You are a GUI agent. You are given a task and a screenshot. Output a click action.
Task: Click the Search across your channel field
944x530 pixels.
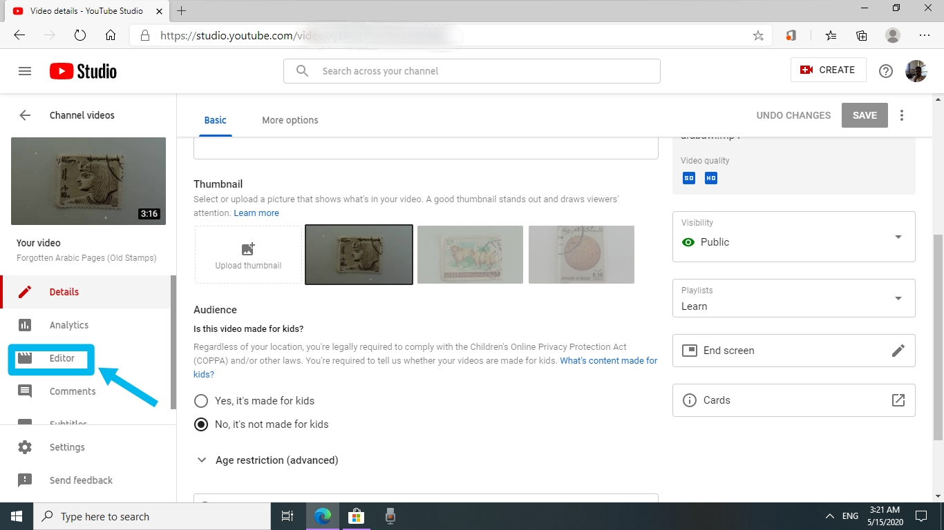click(472, 71)
